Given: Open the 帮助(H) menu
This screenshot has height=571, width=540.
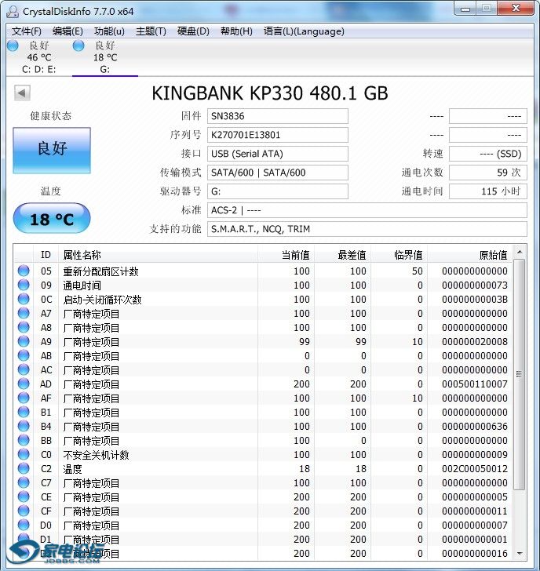Looking at the screenshot, I should click(236, 31).
